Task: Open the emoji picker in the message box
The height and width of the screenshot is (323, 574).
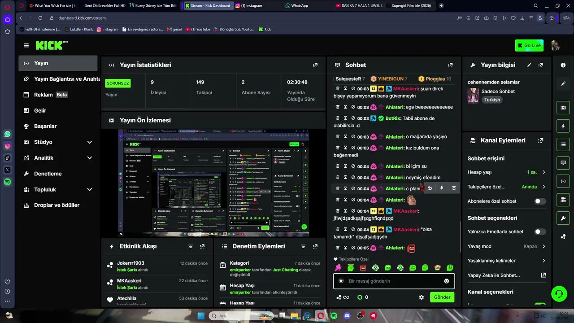Action: point(446,281)
